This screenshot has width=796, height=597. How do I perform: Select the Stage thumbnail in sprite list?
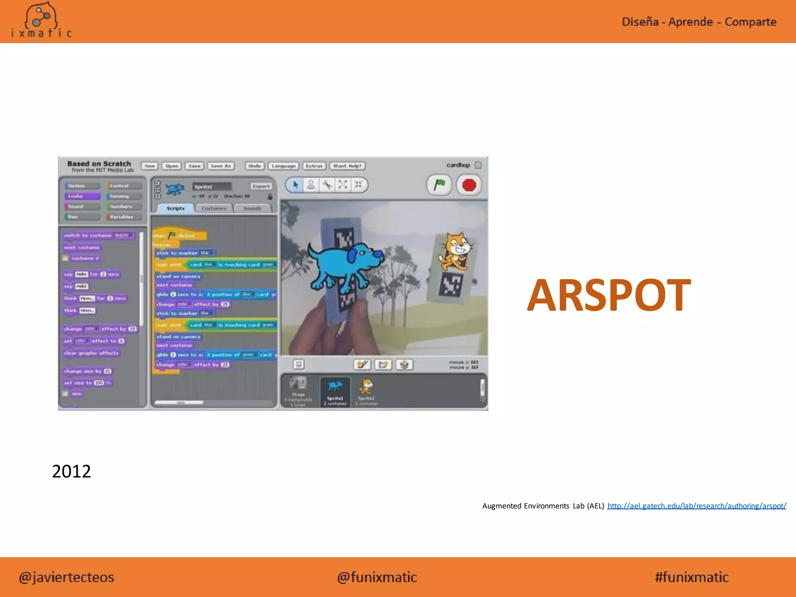[x=298, y=392]
